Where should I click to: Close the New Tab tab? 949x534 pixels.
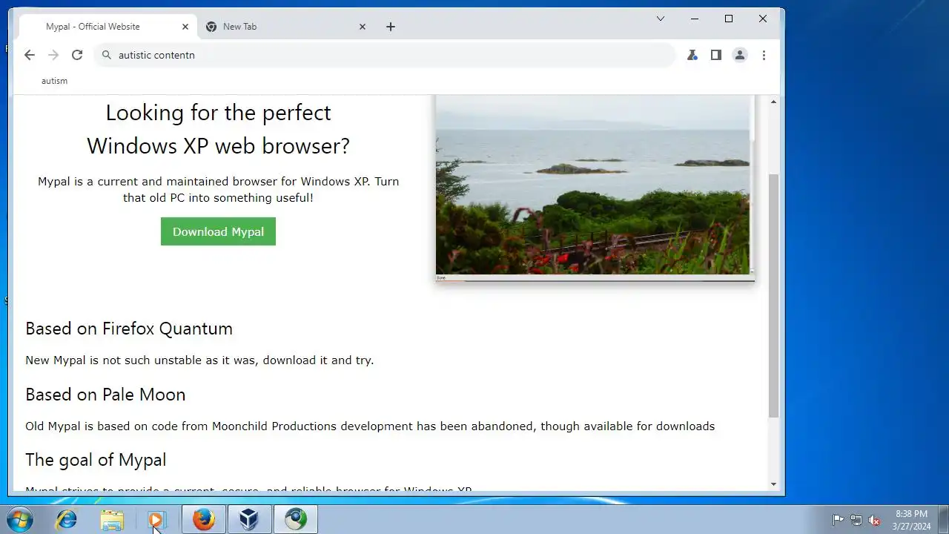pos(363,27)
